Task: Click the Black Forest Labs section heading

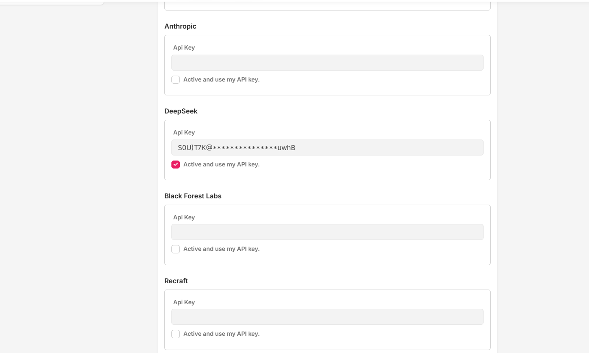Action: click(x=193, y=196)
